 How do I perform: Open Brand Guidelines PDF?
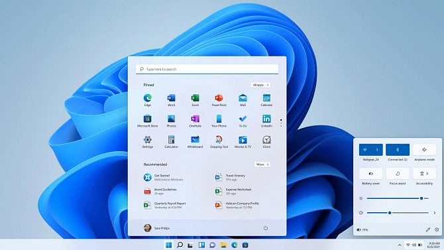[160, 192]
